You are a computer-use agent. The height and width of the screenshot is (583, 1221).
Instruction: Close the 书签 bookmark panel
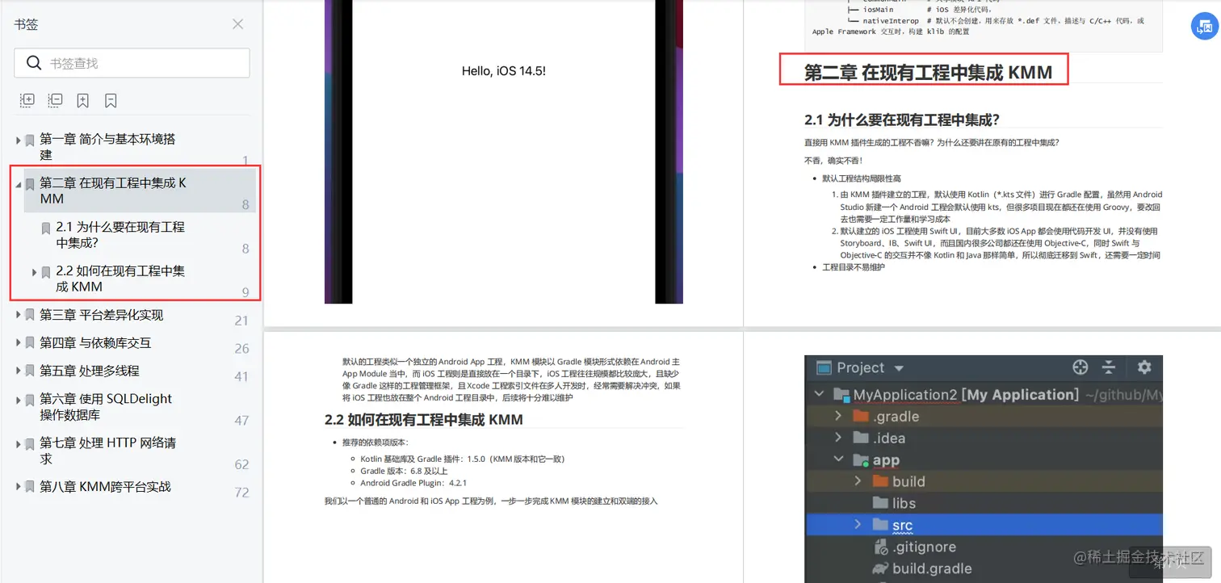coord(237,24)
